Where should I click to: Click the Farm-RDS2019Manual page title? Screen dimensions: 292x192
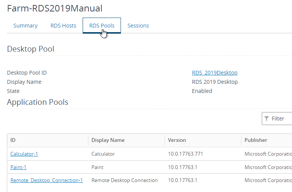click(x=55, y=8)
